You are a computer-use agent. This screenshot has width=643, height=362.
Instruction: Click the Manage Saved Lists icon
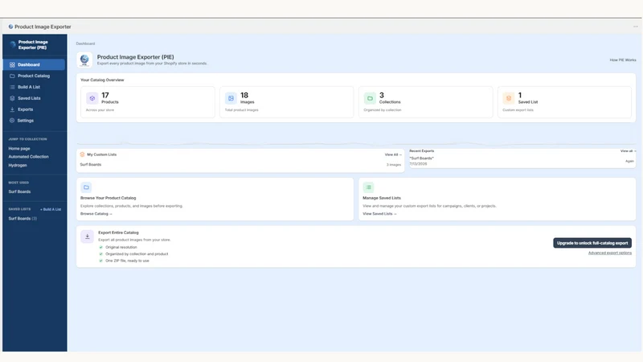click(x=368, y=187)
